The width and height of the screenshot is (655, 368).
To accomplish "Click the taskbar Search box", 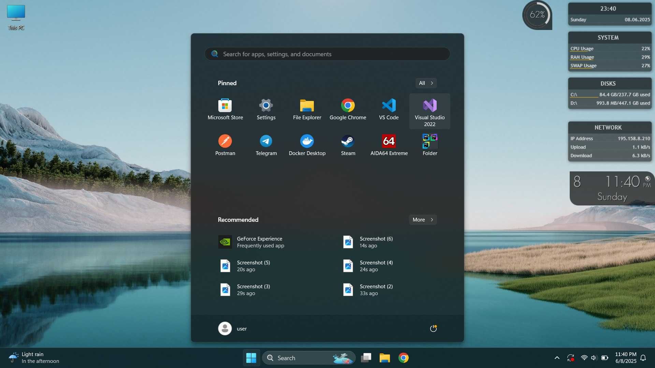I will pos(309,358).
